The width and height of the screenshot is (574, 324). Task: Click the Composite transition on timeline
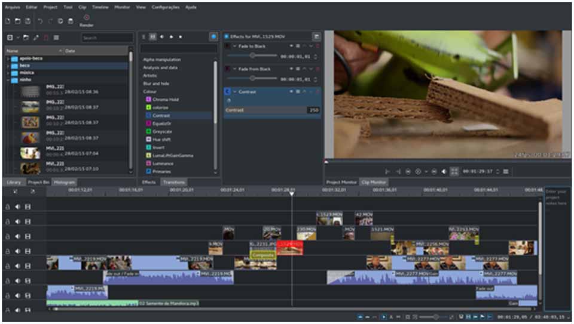(x=262, y=255)
